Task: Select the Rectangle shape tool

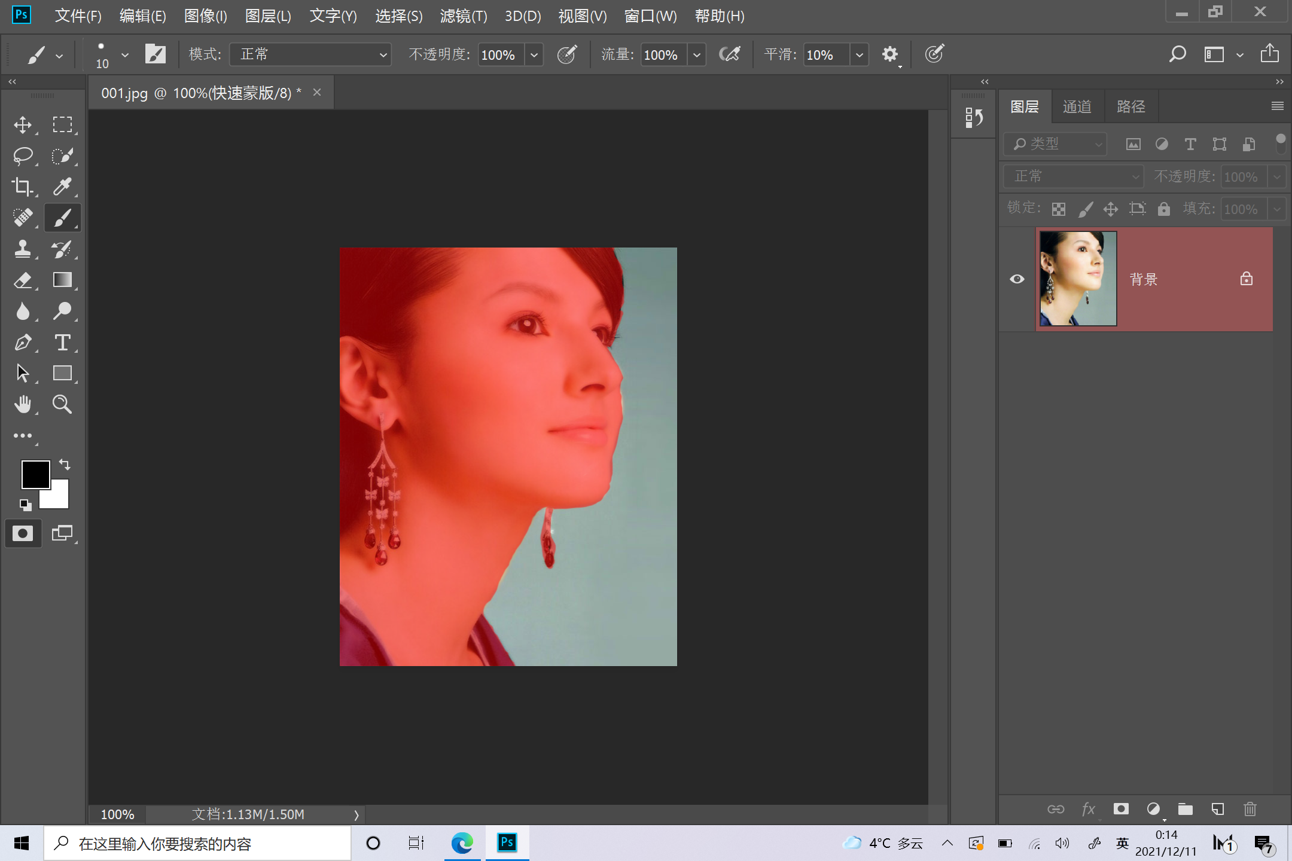Action: coord(62,373)
